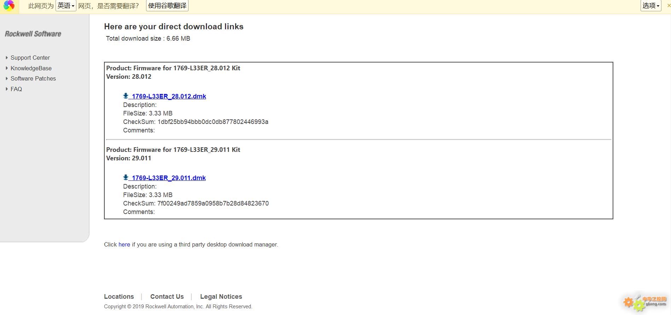Open the Contact Us footer link
Screen dimensions: 671x315
(167, 297)
